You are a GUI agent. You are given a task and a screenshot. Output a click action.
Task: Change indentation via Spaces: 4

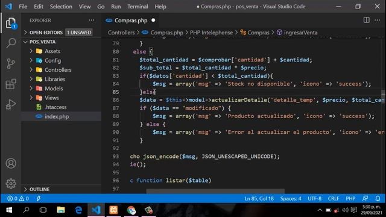coord(291,198)
